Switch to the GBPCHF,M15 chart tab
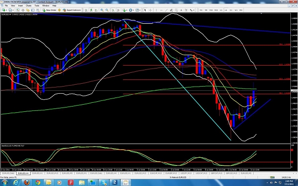Image resolution: width=298 pixels, height=186 pixels. (x=216, y=173)
